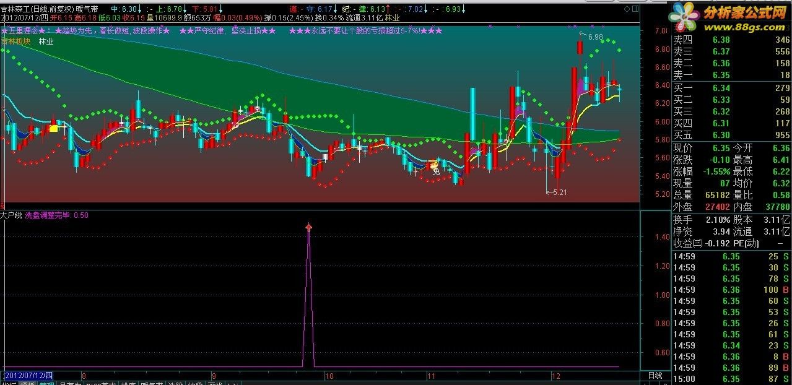Image resolution: width=792 pixels, height=385 pixels.
Task: Select the trade tick with volume 100 B
Action: click(x=732, y=290)
